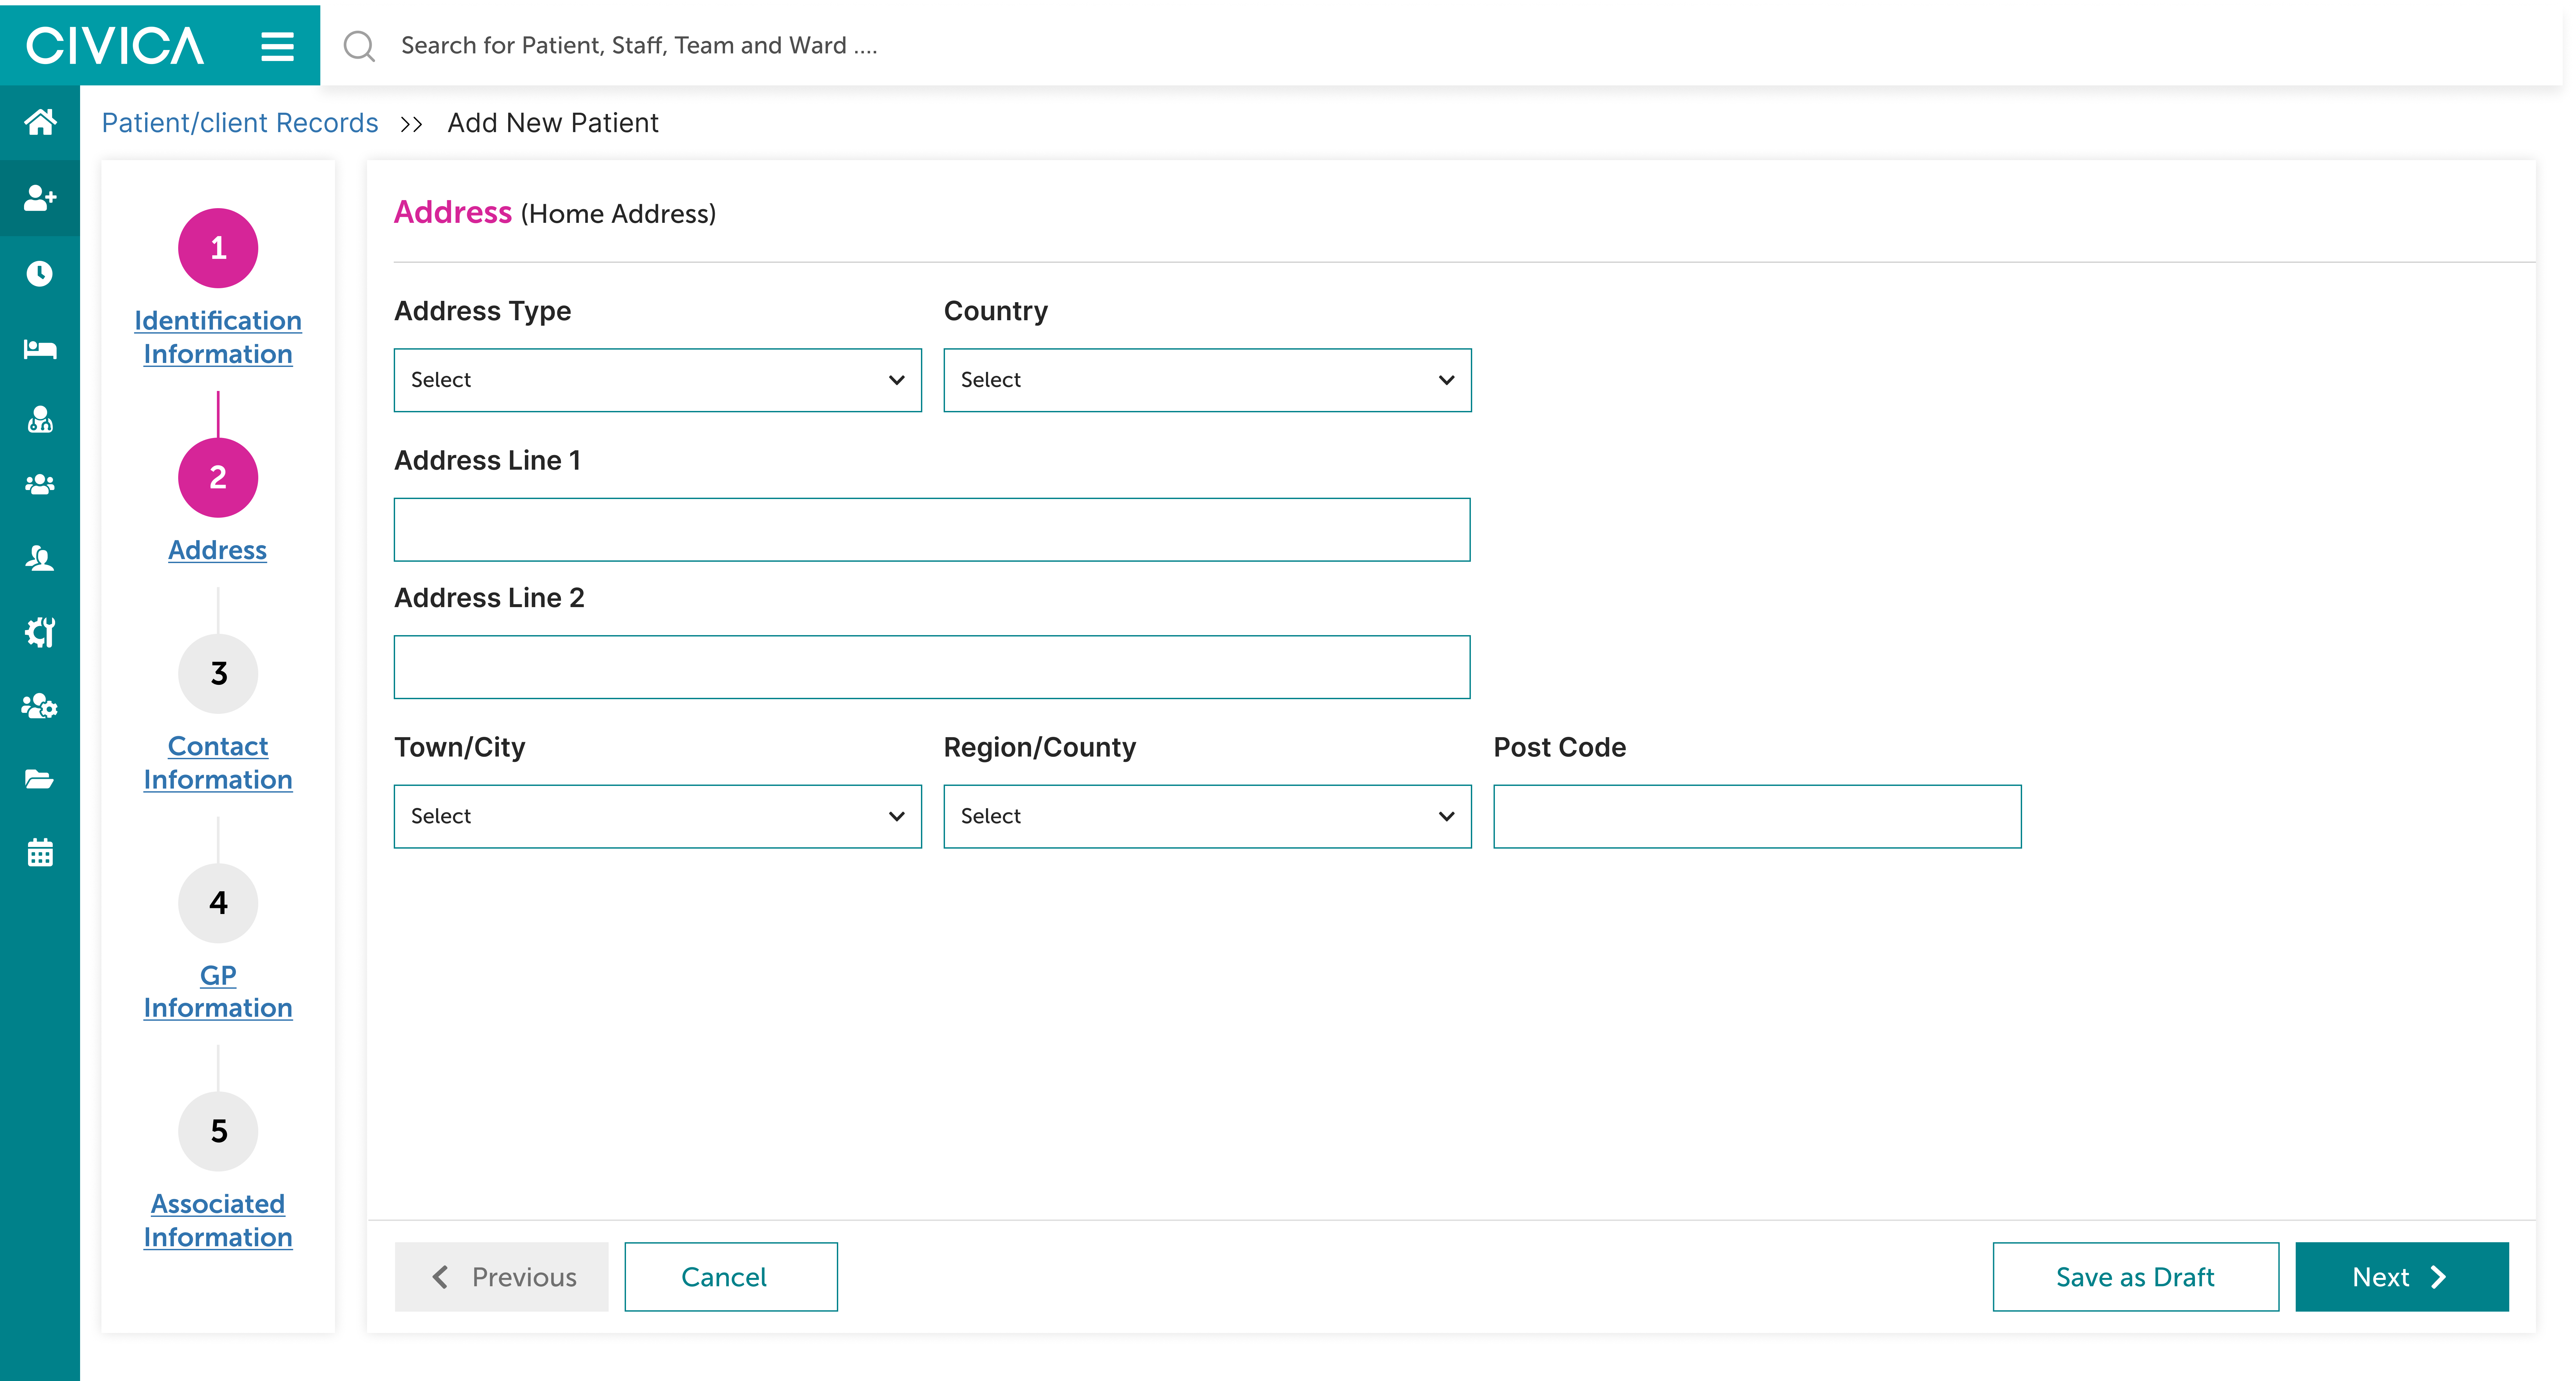Open the calendar sidebar icon

click(x=40, y=853)
